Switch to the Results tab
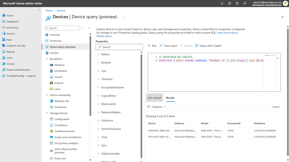The image size is (289, 162). (x=170, y=98)
